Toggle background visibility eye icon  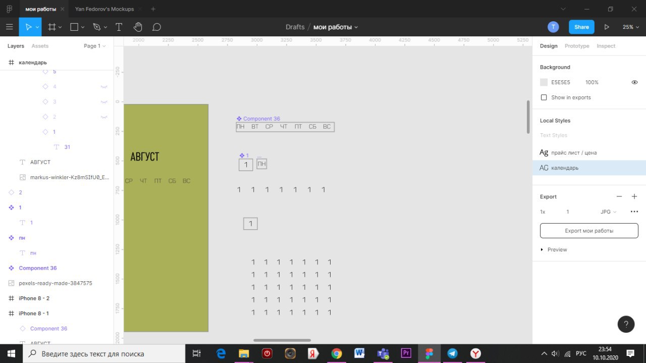[x=634, y=82]
